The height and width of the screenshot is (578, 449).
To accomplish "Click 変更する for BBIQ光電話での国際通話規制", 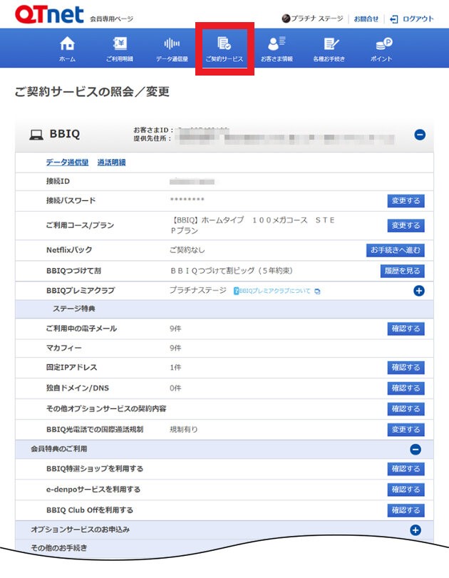I will (x=406, y=430).
